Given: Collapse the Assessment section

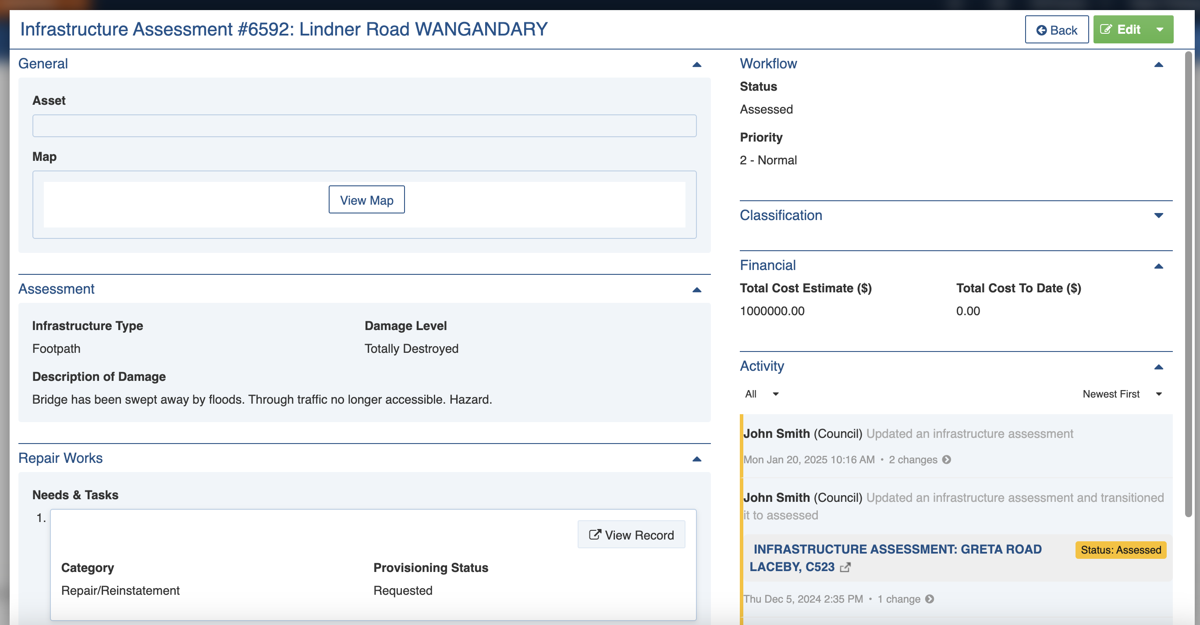Looking at the screenshot, I should (x=696, y=290).
